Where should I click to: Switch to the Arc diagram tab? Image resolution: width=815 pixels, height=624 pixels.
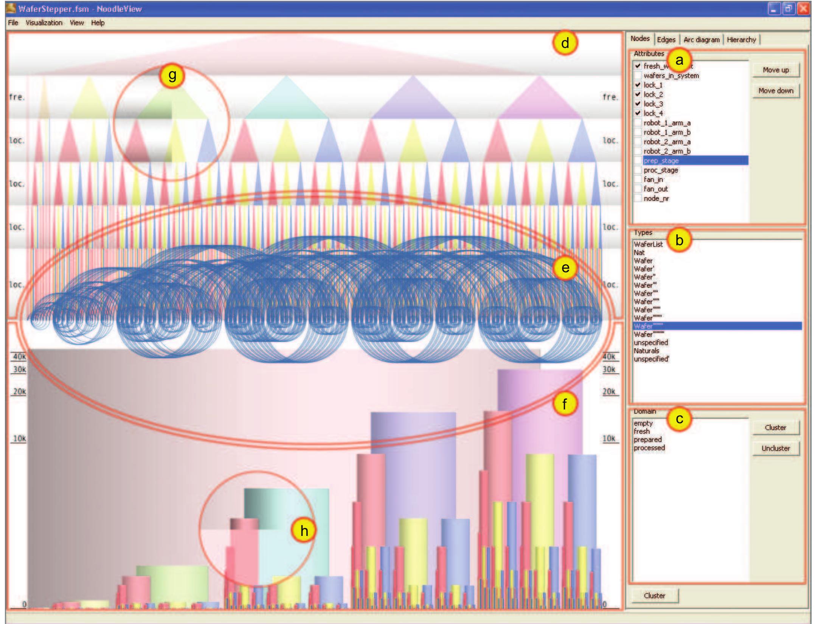[x=702, y=40]
